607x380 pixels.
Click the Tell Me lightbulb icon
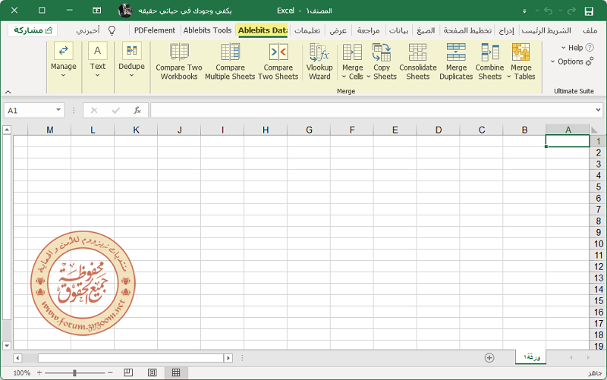[112, 30]
